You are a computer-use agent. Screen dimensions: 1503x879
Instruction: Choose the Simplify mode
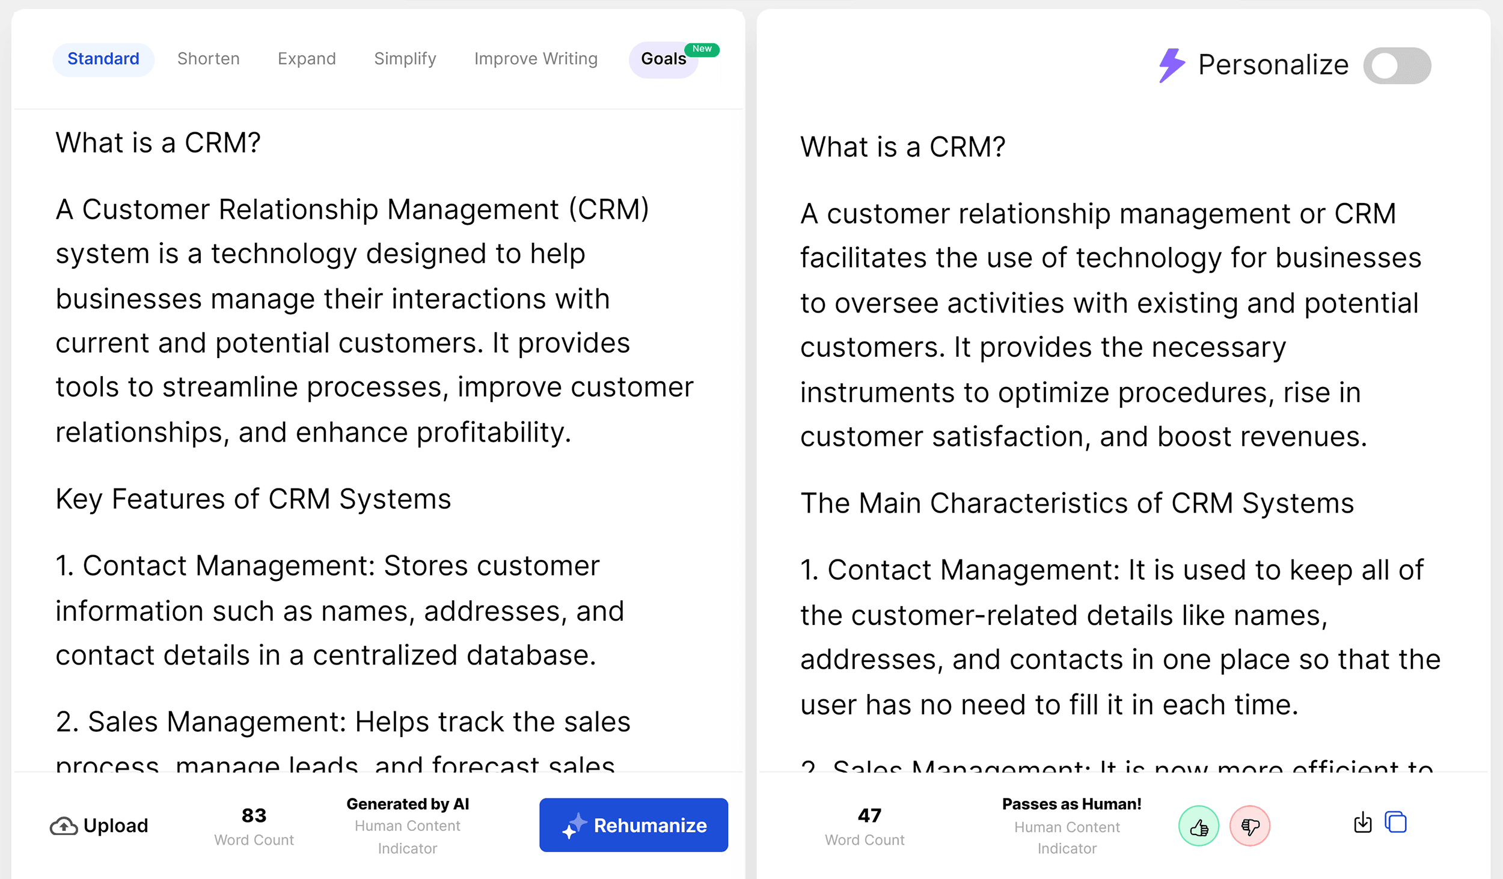405,59
